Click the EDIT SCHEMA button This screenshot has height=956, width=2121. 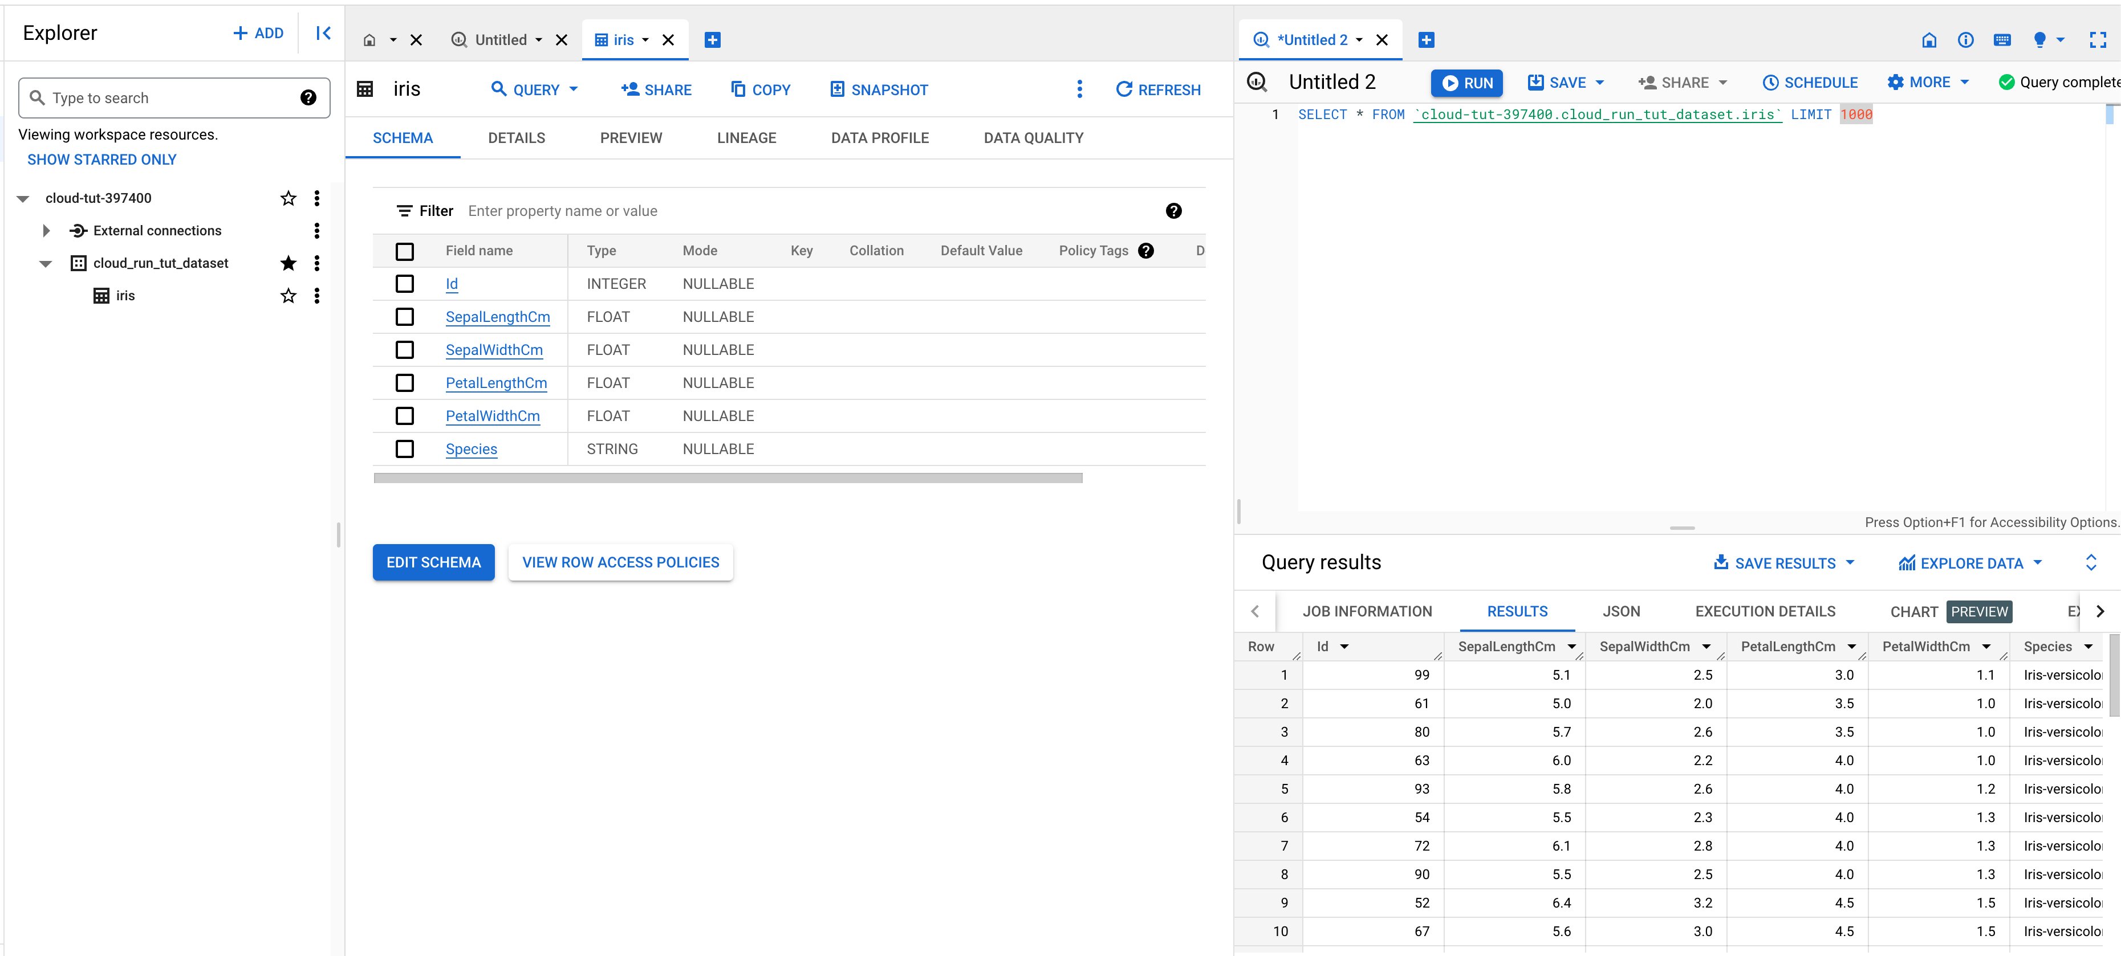pyautogui.click(x=433, y=563)
